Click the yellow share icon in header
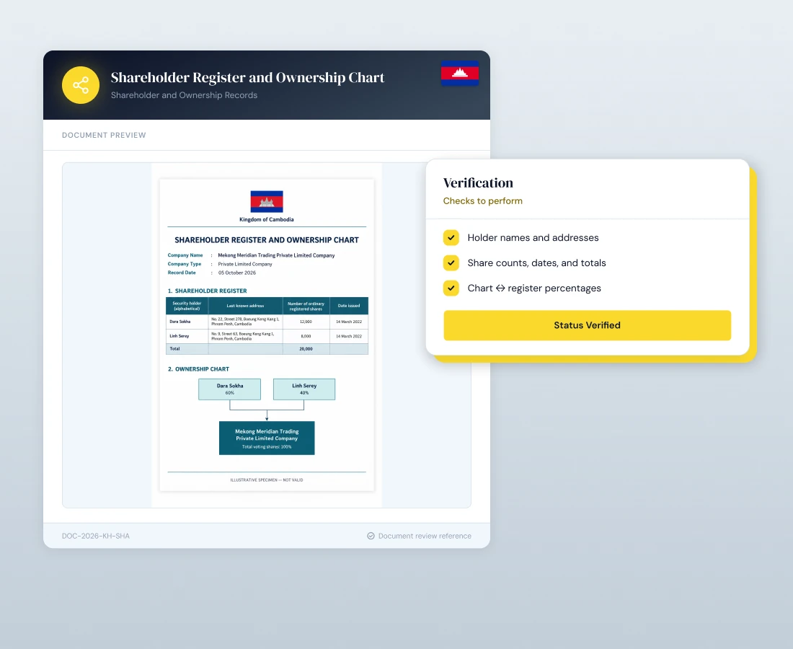 (81, 85)
